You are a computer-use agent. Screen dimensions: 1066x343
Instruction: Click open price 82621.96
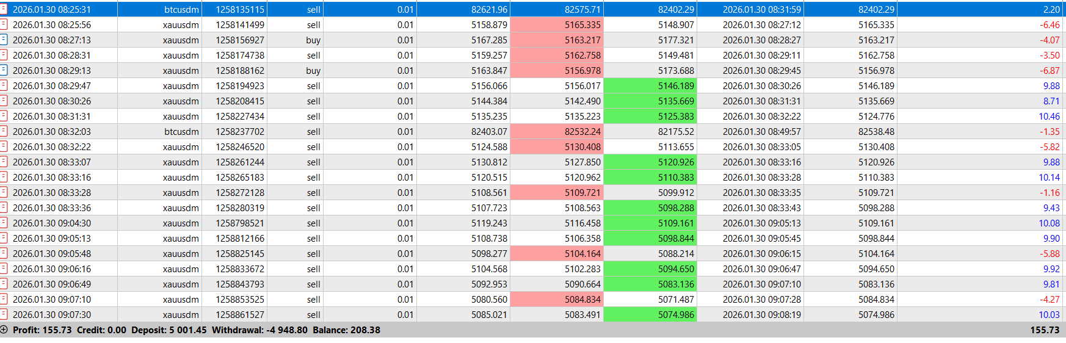(489, 10)
